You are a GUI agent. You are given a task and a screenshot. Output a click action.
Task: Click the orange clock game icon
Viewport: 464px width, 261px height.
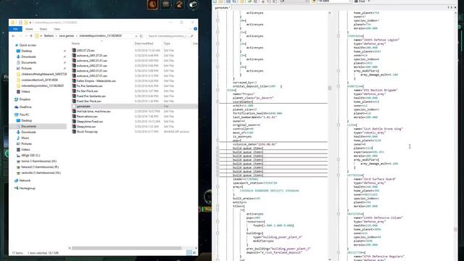[x=153, y=4]
